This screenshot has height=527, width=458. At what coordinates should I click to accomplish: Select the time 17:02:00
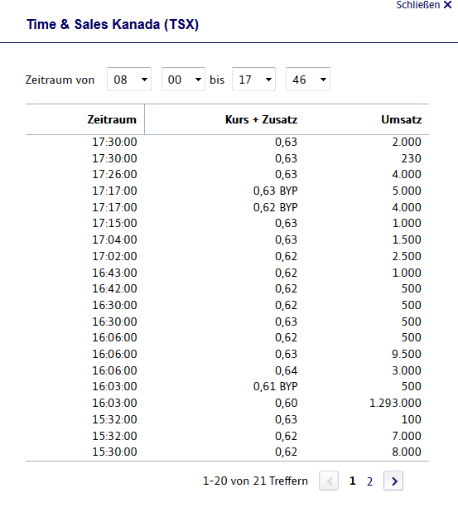(114, 256)
